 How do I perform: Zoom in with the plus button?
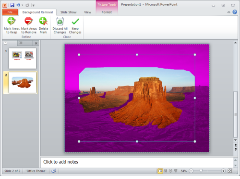(x=223, y=171)
